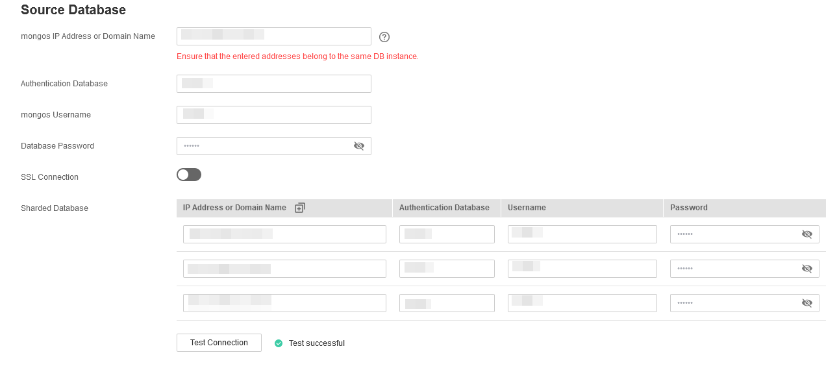Image resolution: width=837 pixels, height=368 pixels.
Task: Click Username field in third sharded row
Action: click(x=582, y=303)
